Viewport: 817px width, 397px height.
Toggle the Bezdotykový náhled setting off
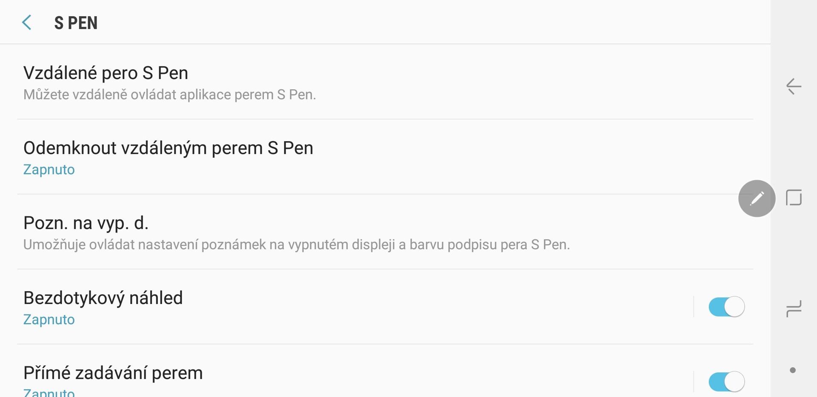pos(726,306)
